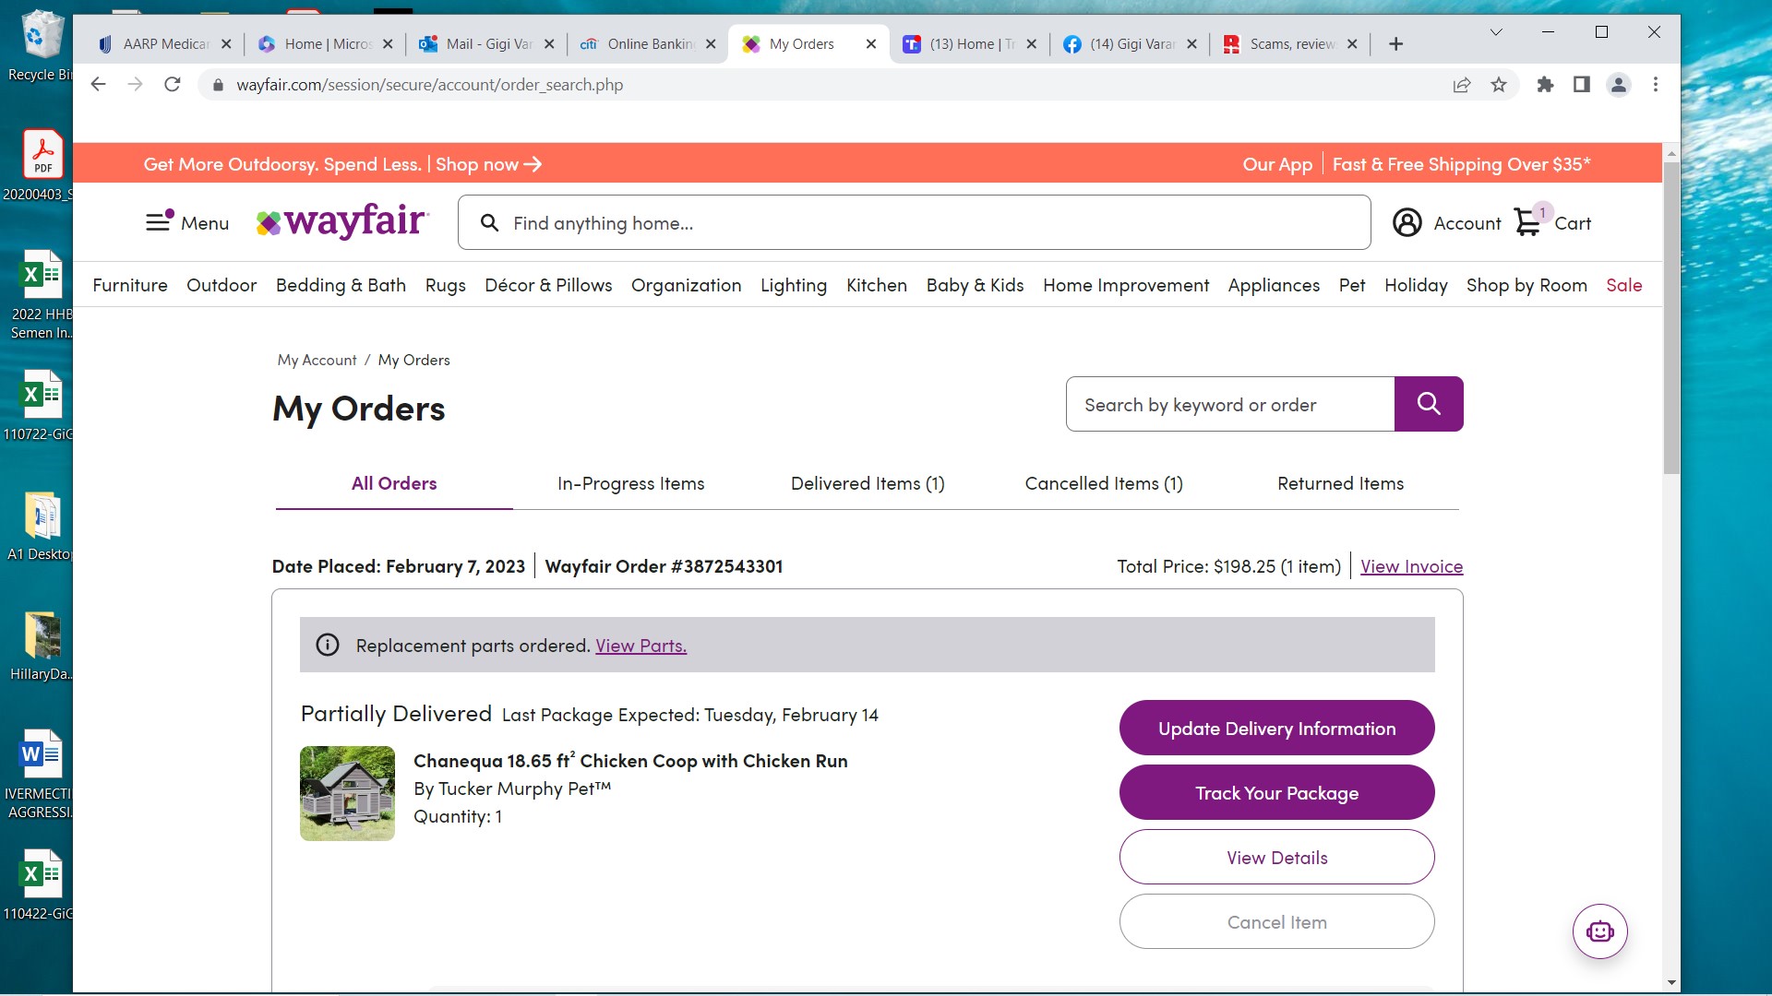Image resolution: width=1772 pixels, height=996 pixels.
Task: Open the Sale category
Action: click(x=1623, y=285)
